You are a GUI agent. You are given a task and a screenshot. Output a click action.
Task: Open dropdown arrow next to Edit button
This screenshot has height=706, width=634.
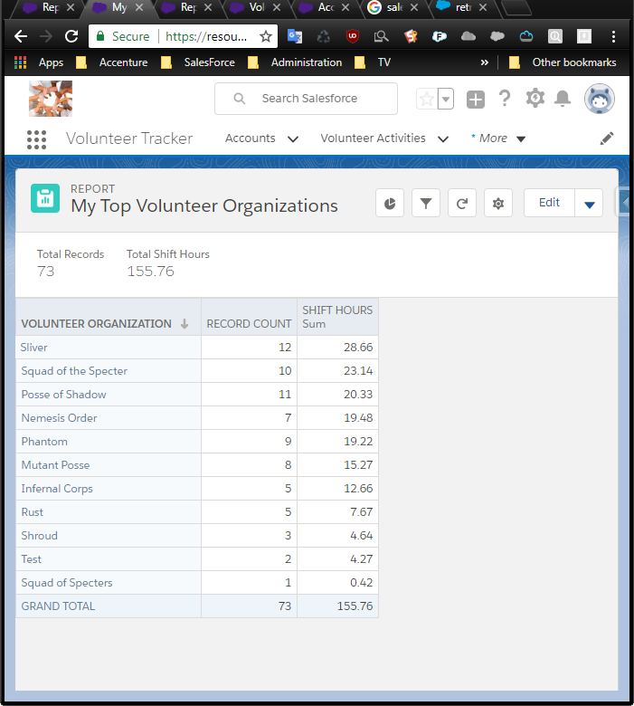click(x=589, y=204)
